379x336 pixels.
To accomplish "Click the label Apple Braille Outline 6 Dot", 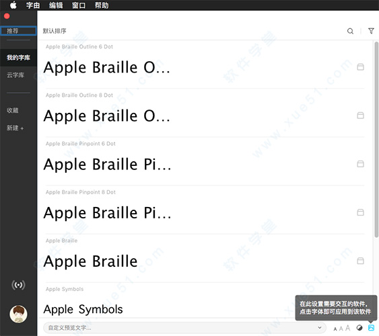I will click(79, 46).
